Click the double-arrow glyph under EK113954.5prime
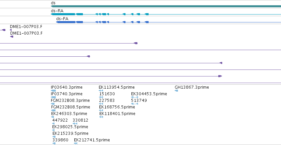The height and width of the screenshot is (145, 281). point(101,91)
